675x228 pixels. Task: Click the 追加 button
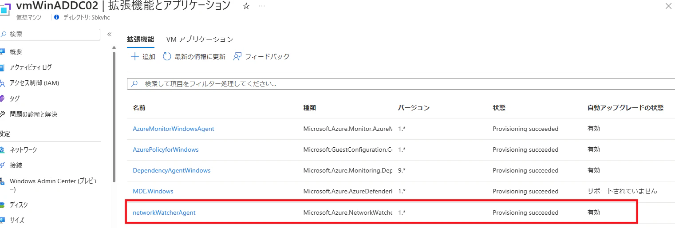click(x=143, y=56)
